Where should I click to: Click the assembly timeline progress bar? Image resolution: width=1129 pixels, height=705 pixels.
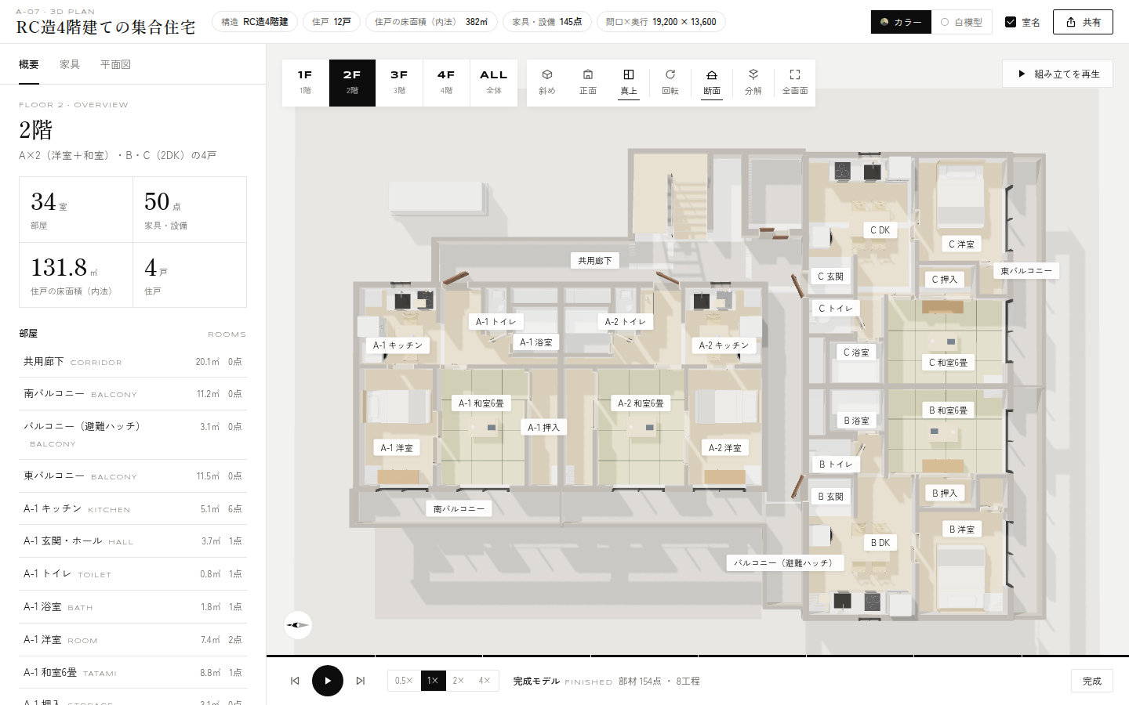click(x=698, y=656)
